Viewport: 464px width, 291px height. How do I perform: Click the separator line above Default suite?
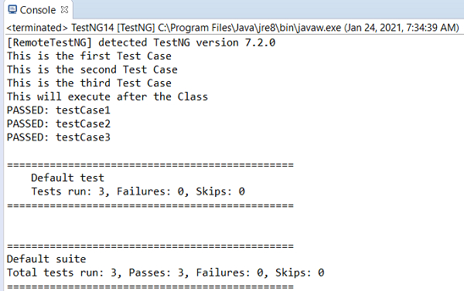[x=150, y=245]
